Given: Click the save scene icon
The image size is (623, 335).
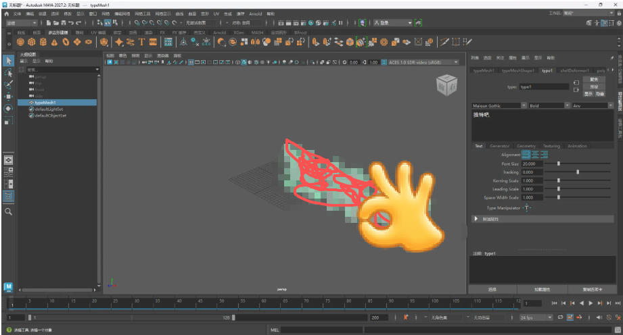Looking at the screenshot, I should (64, 23).
